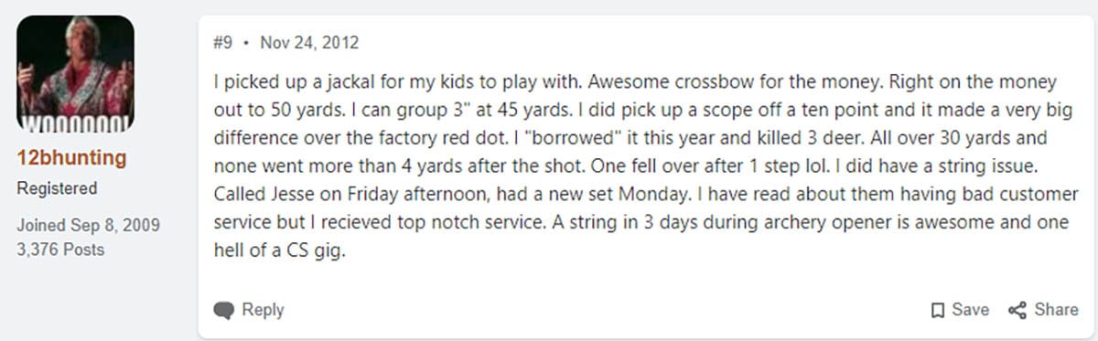Click the Nov 24, 2012 timestamp
This screenshot has width=1098, height=341.
point(309,42)
